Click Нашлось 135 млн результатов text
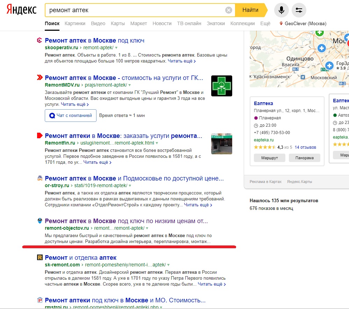The width and height of the screenshot is (349, 309). point(284,200)
